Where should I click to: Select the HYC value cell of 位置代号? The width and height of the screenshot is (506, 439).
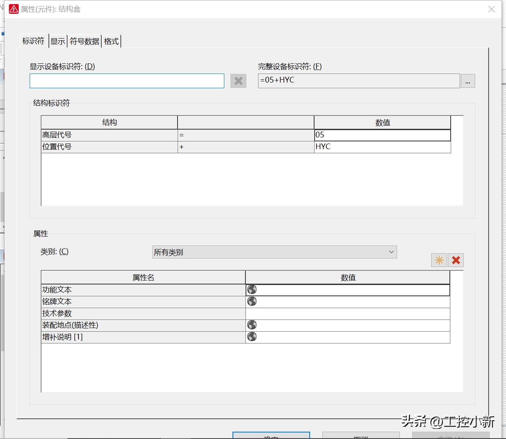[382, 147]
